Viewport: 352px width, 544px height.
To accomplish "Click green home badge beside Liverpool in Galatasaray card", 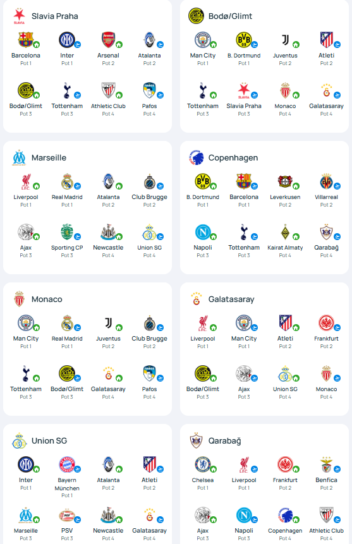I will (x=214, y=327).
